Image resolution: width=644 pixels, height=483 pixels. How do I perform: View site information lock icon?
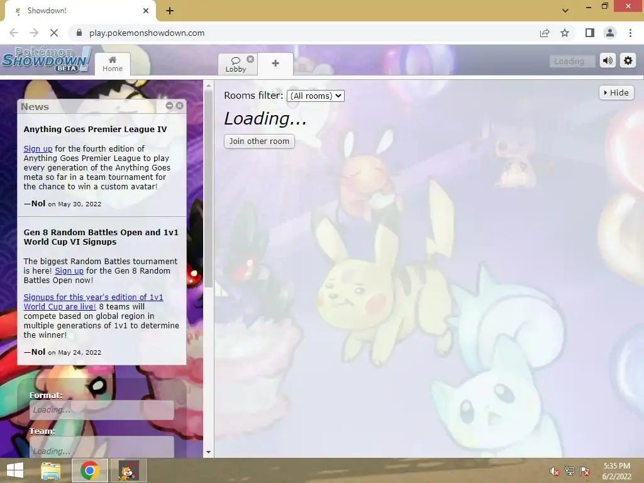pos(79,33)
